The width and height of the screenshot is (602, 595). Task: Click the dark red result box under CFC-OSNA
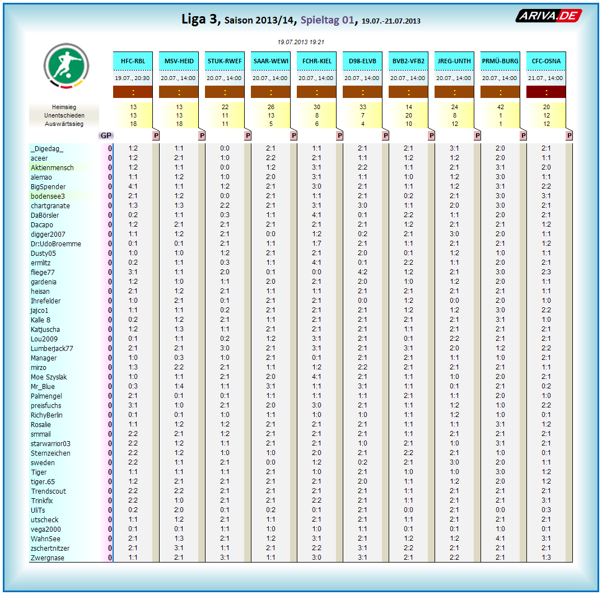pos(546,92)
